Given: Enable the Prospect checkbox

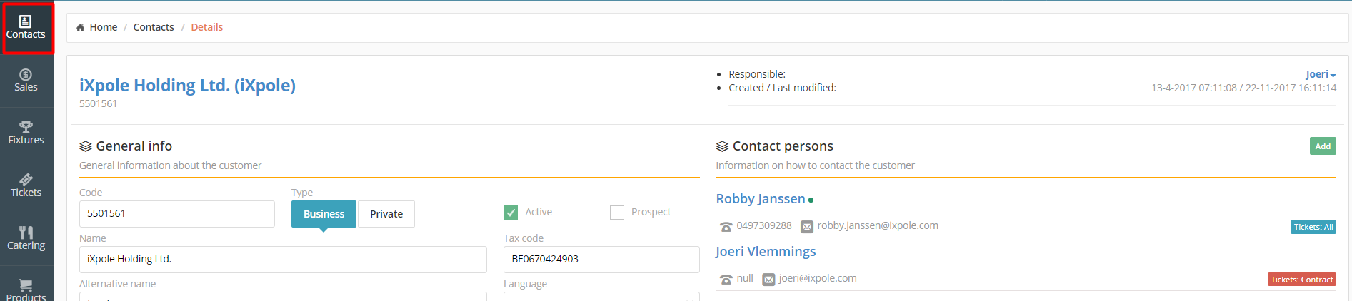Looking at the screenshot, I should pos(617,213).
